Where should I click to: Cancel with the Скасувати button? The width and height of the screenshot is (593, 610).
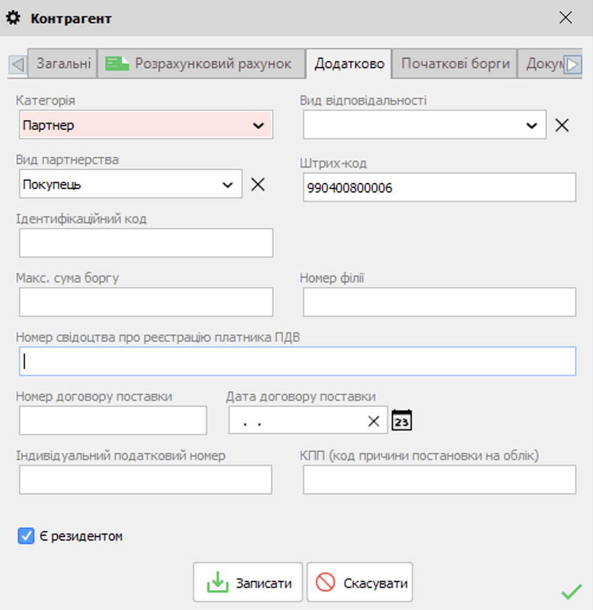360,582
